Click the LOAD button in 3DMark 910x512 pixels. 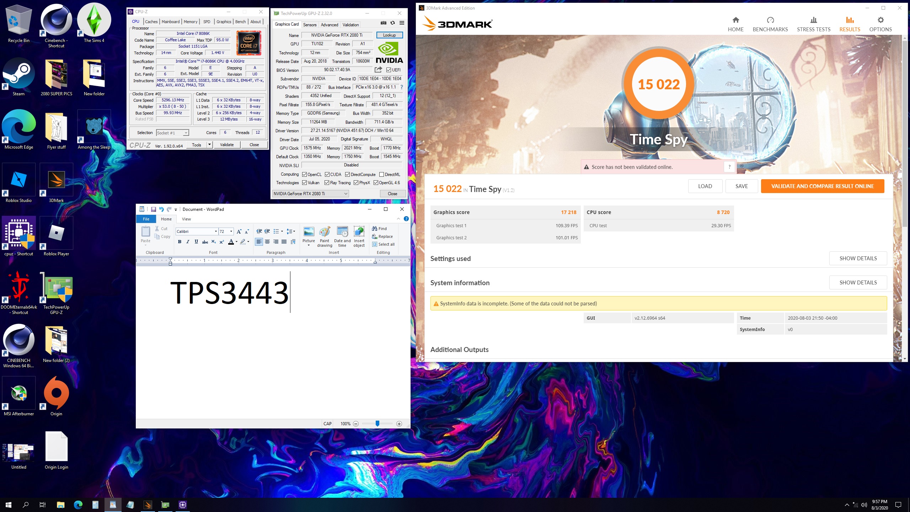pyautogui.click(x=705, y=186)
